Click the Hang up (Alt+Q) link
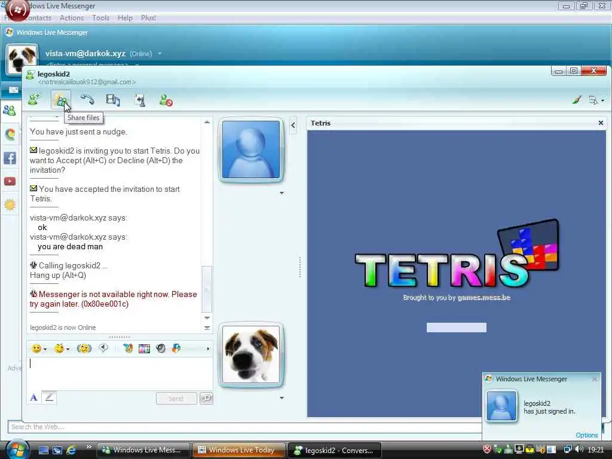 point(58,275)
